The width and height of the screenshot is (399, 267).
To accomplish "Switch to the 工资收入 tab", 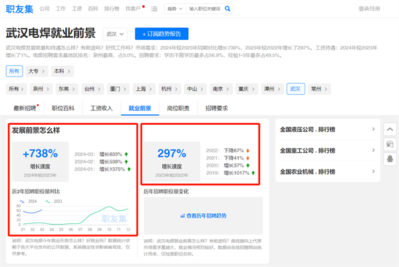I will [x=102, y=108].
